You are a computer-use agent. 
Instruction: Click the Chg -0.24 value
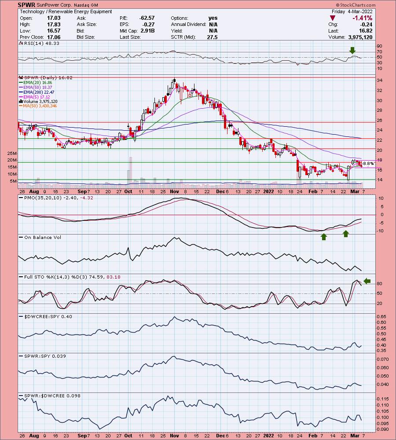pos(366,24)
